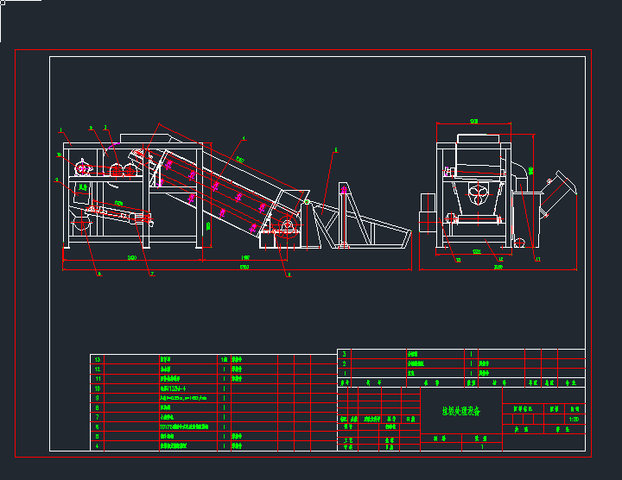Image resolution: width=622 pixels, height=480 pixels.
Task: Select the 2000 overall width dimension in side view
Action: (x=498, y=268)
